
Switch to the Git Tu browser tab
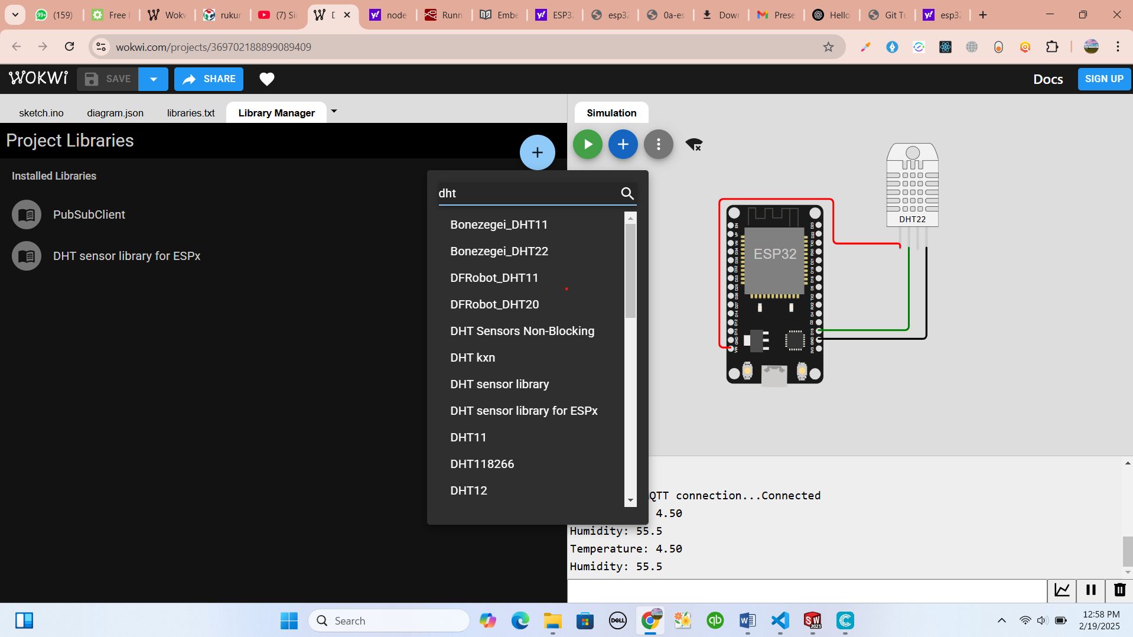pyautogui.click(x=887, y=15)
